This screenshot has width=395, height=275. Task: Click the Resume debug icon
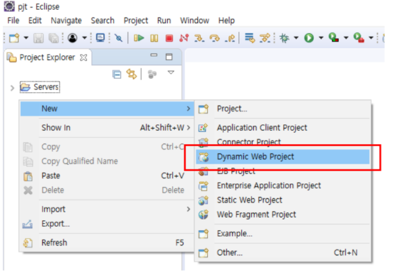139,38
